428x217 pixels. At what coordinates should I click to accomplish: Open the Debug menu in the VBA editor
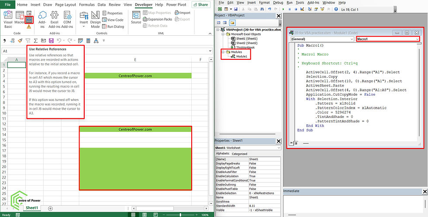(278, 3)
